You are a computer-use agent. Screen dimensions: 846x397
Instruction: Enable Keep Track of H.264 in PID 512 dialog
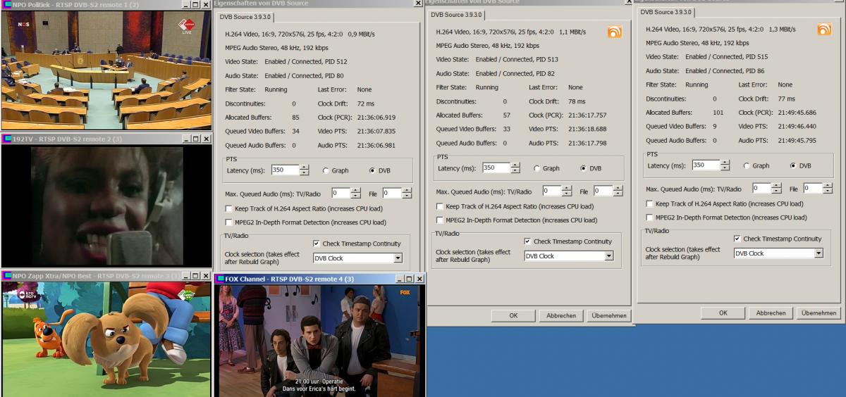pos(229,208)
